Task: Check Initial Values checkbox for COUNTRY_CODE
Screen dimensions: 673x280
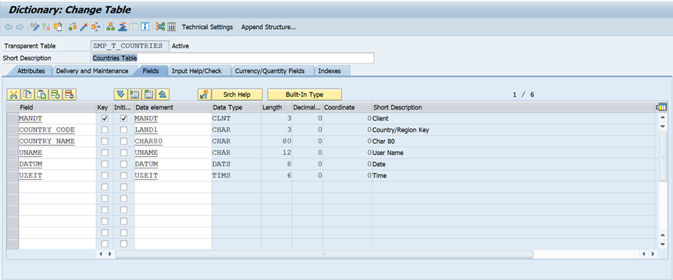Action: (124, 130)
